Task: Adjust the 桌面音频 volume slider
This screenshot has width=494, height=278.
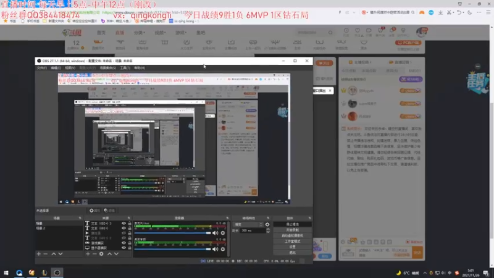Action: (173, 249)
